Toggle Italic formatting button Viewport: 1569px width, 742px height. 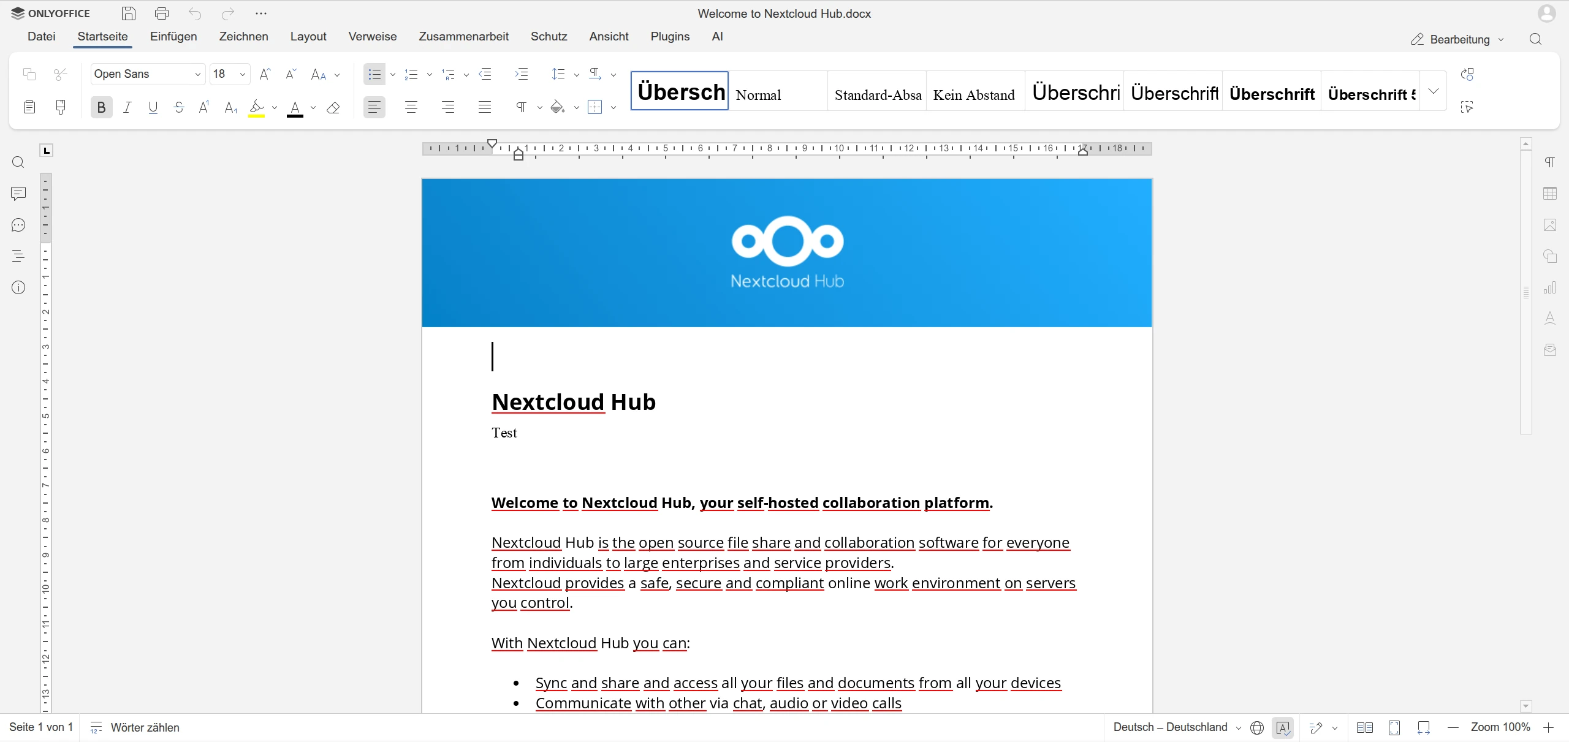tap(127, 108)
